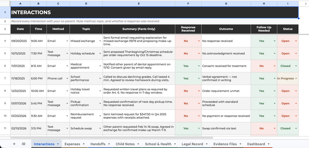Open Interactions tab dropdown arrow
309x148 pixels.
58,144
